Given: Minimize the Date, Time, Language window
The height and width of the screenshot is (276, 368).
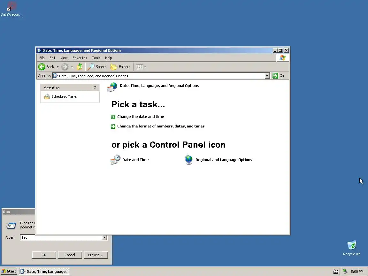Looking at the screenshot, I should [275, 50].
